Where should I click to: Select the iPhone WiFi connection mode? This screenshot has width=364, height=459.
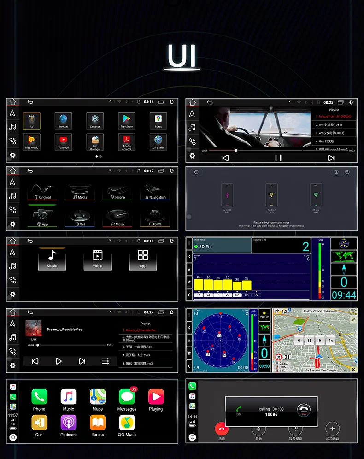pyautogui.click(x=316, y=198)
